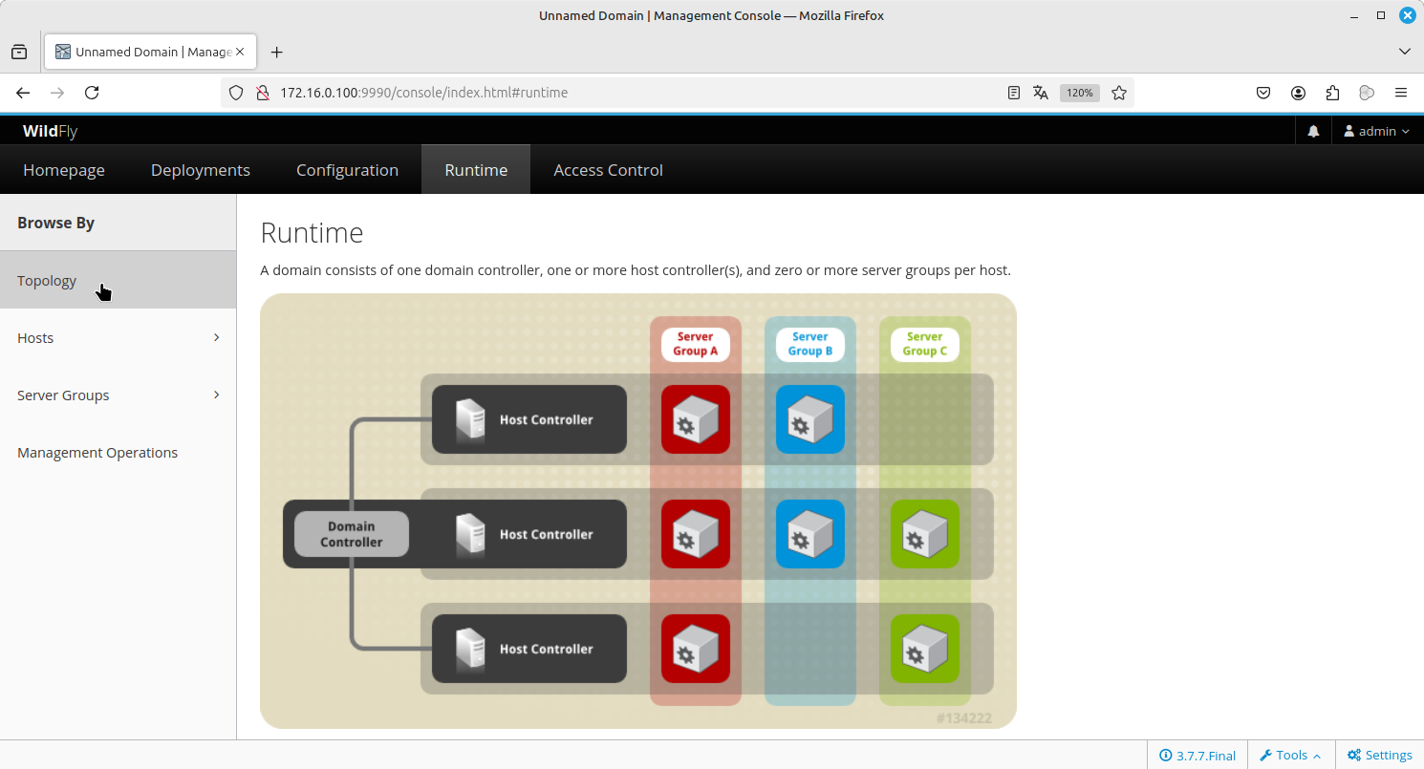Select Topology in the Browse By list

coord(47,281)
